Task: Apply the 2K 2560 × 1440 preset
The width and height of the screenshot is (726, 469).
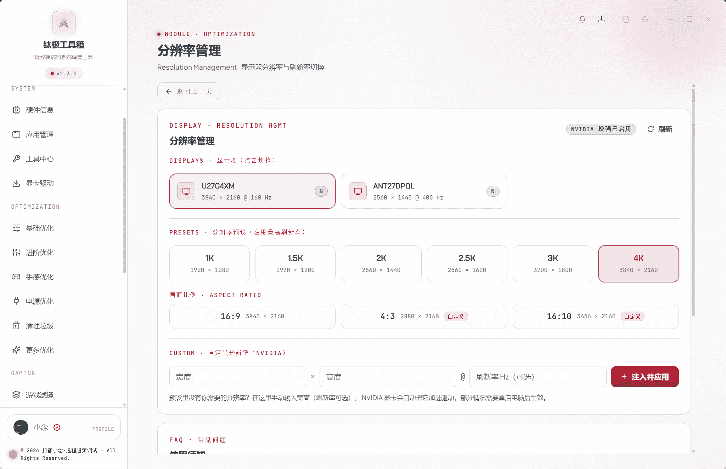Action: coord(381,264)
